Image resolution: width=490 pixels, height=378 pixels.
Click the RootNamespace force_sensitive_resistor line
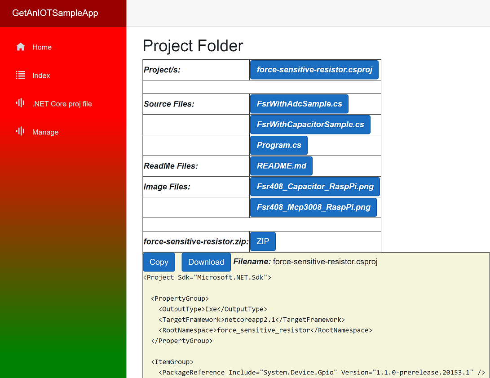[265, 330]
